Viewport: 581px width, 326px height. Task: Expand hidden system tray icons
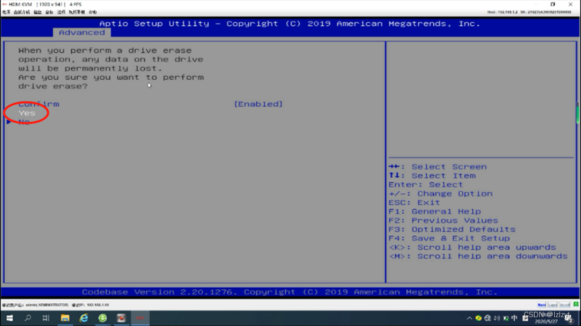point(469,318)
